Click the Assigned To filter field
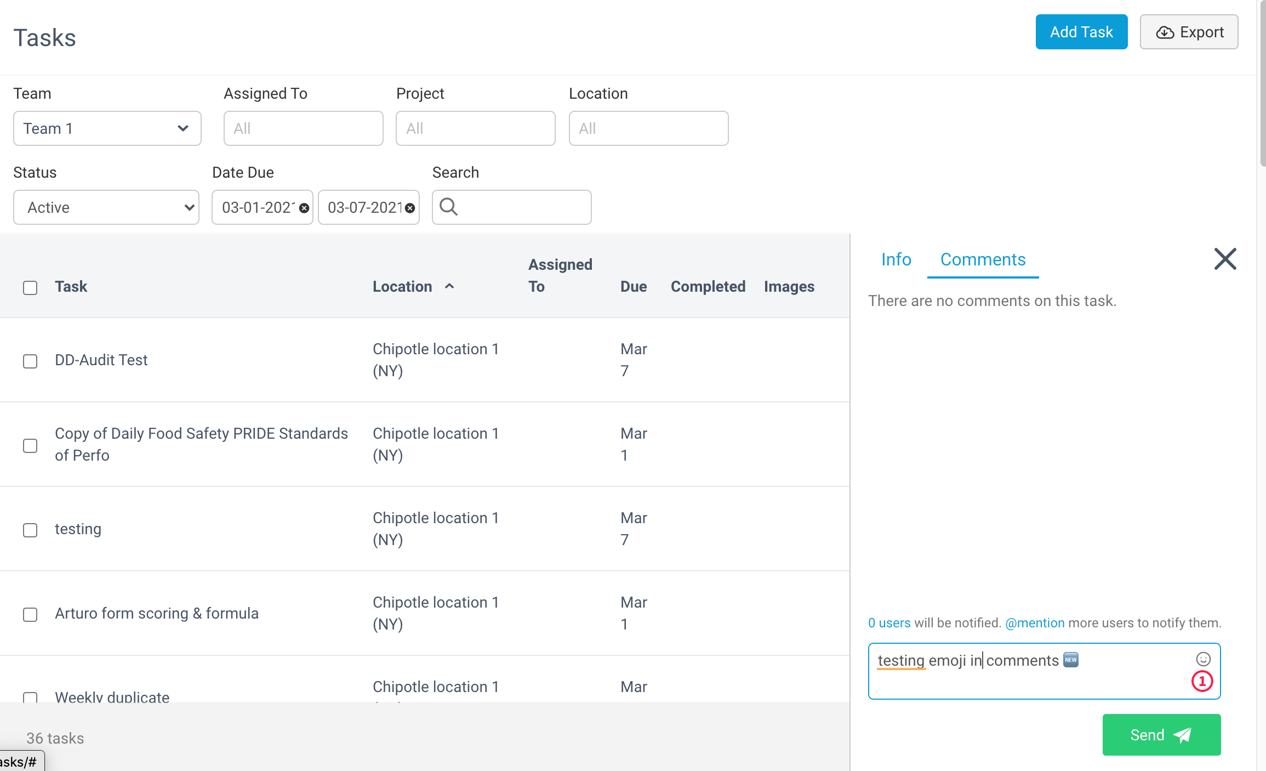The width and height of the screenshot is (1266, 771). (303, 128)
